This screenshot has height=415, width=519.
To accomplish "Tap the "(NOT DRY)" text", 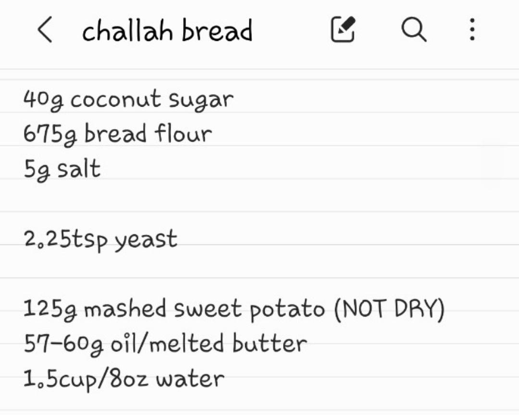I will coord(389,309).
